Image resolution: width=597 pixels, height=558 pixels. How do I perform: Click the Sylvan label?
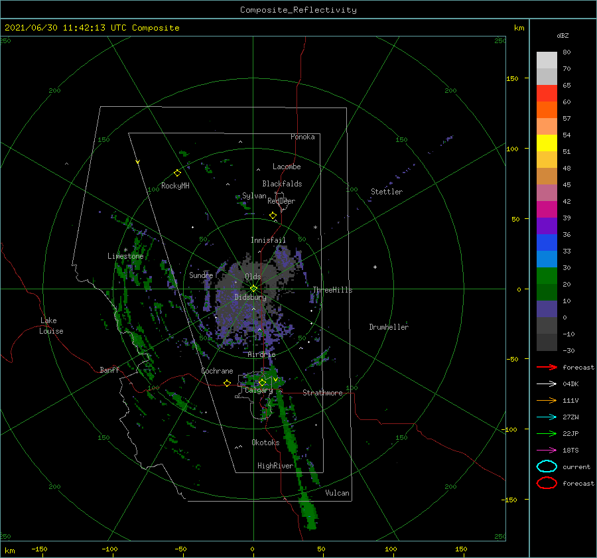pyautogui.click(x=254, y=196)
